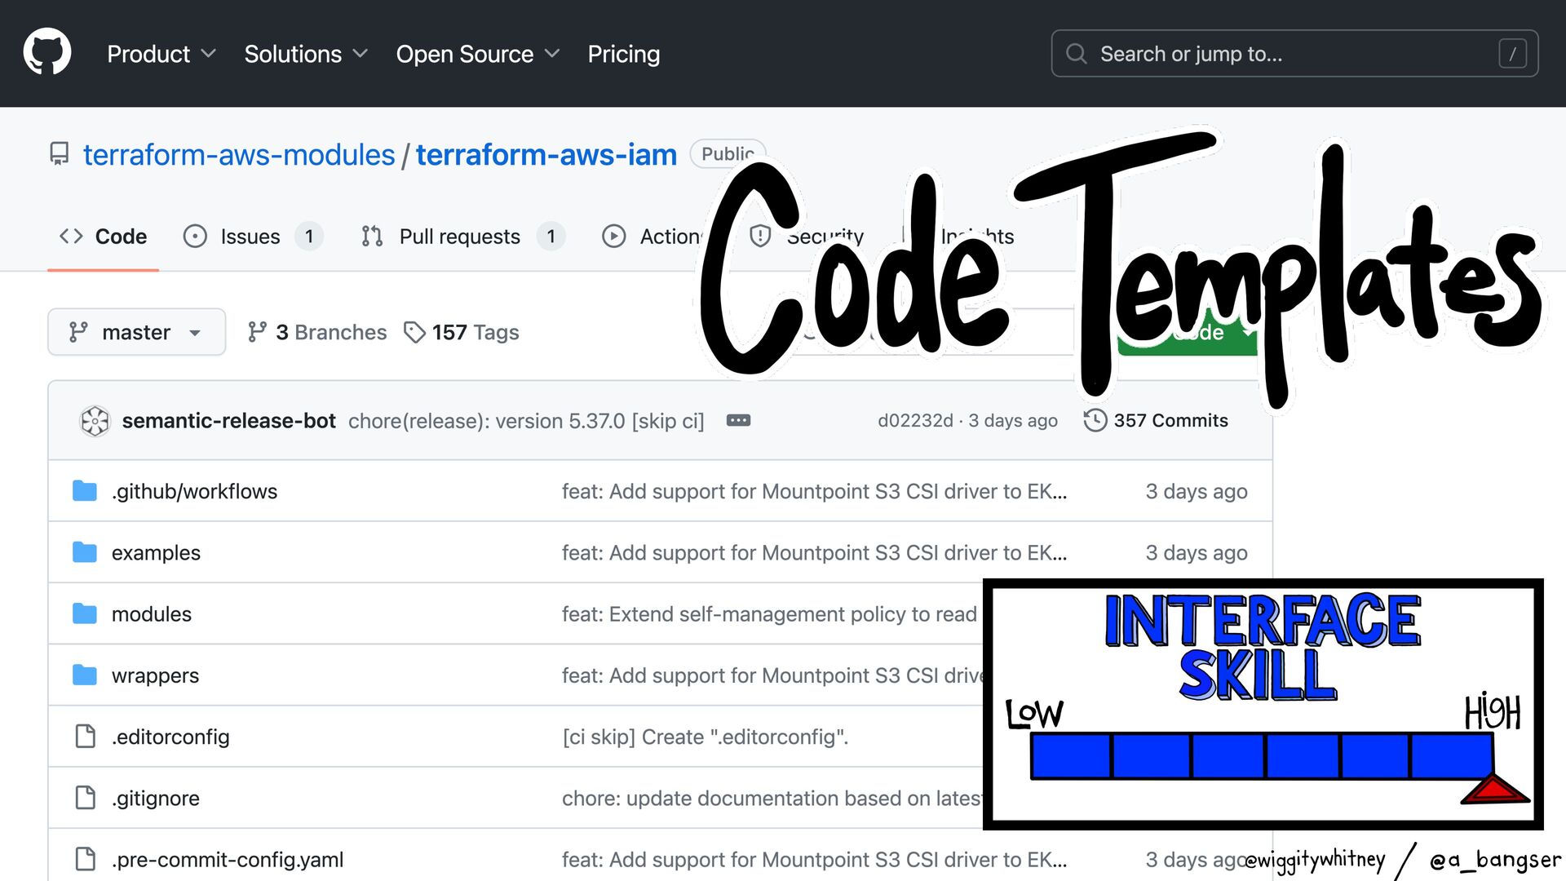Click the file icon for .pre-commit-config.yaml
This screenshot has height=881, width=1566.
point(85,859)
